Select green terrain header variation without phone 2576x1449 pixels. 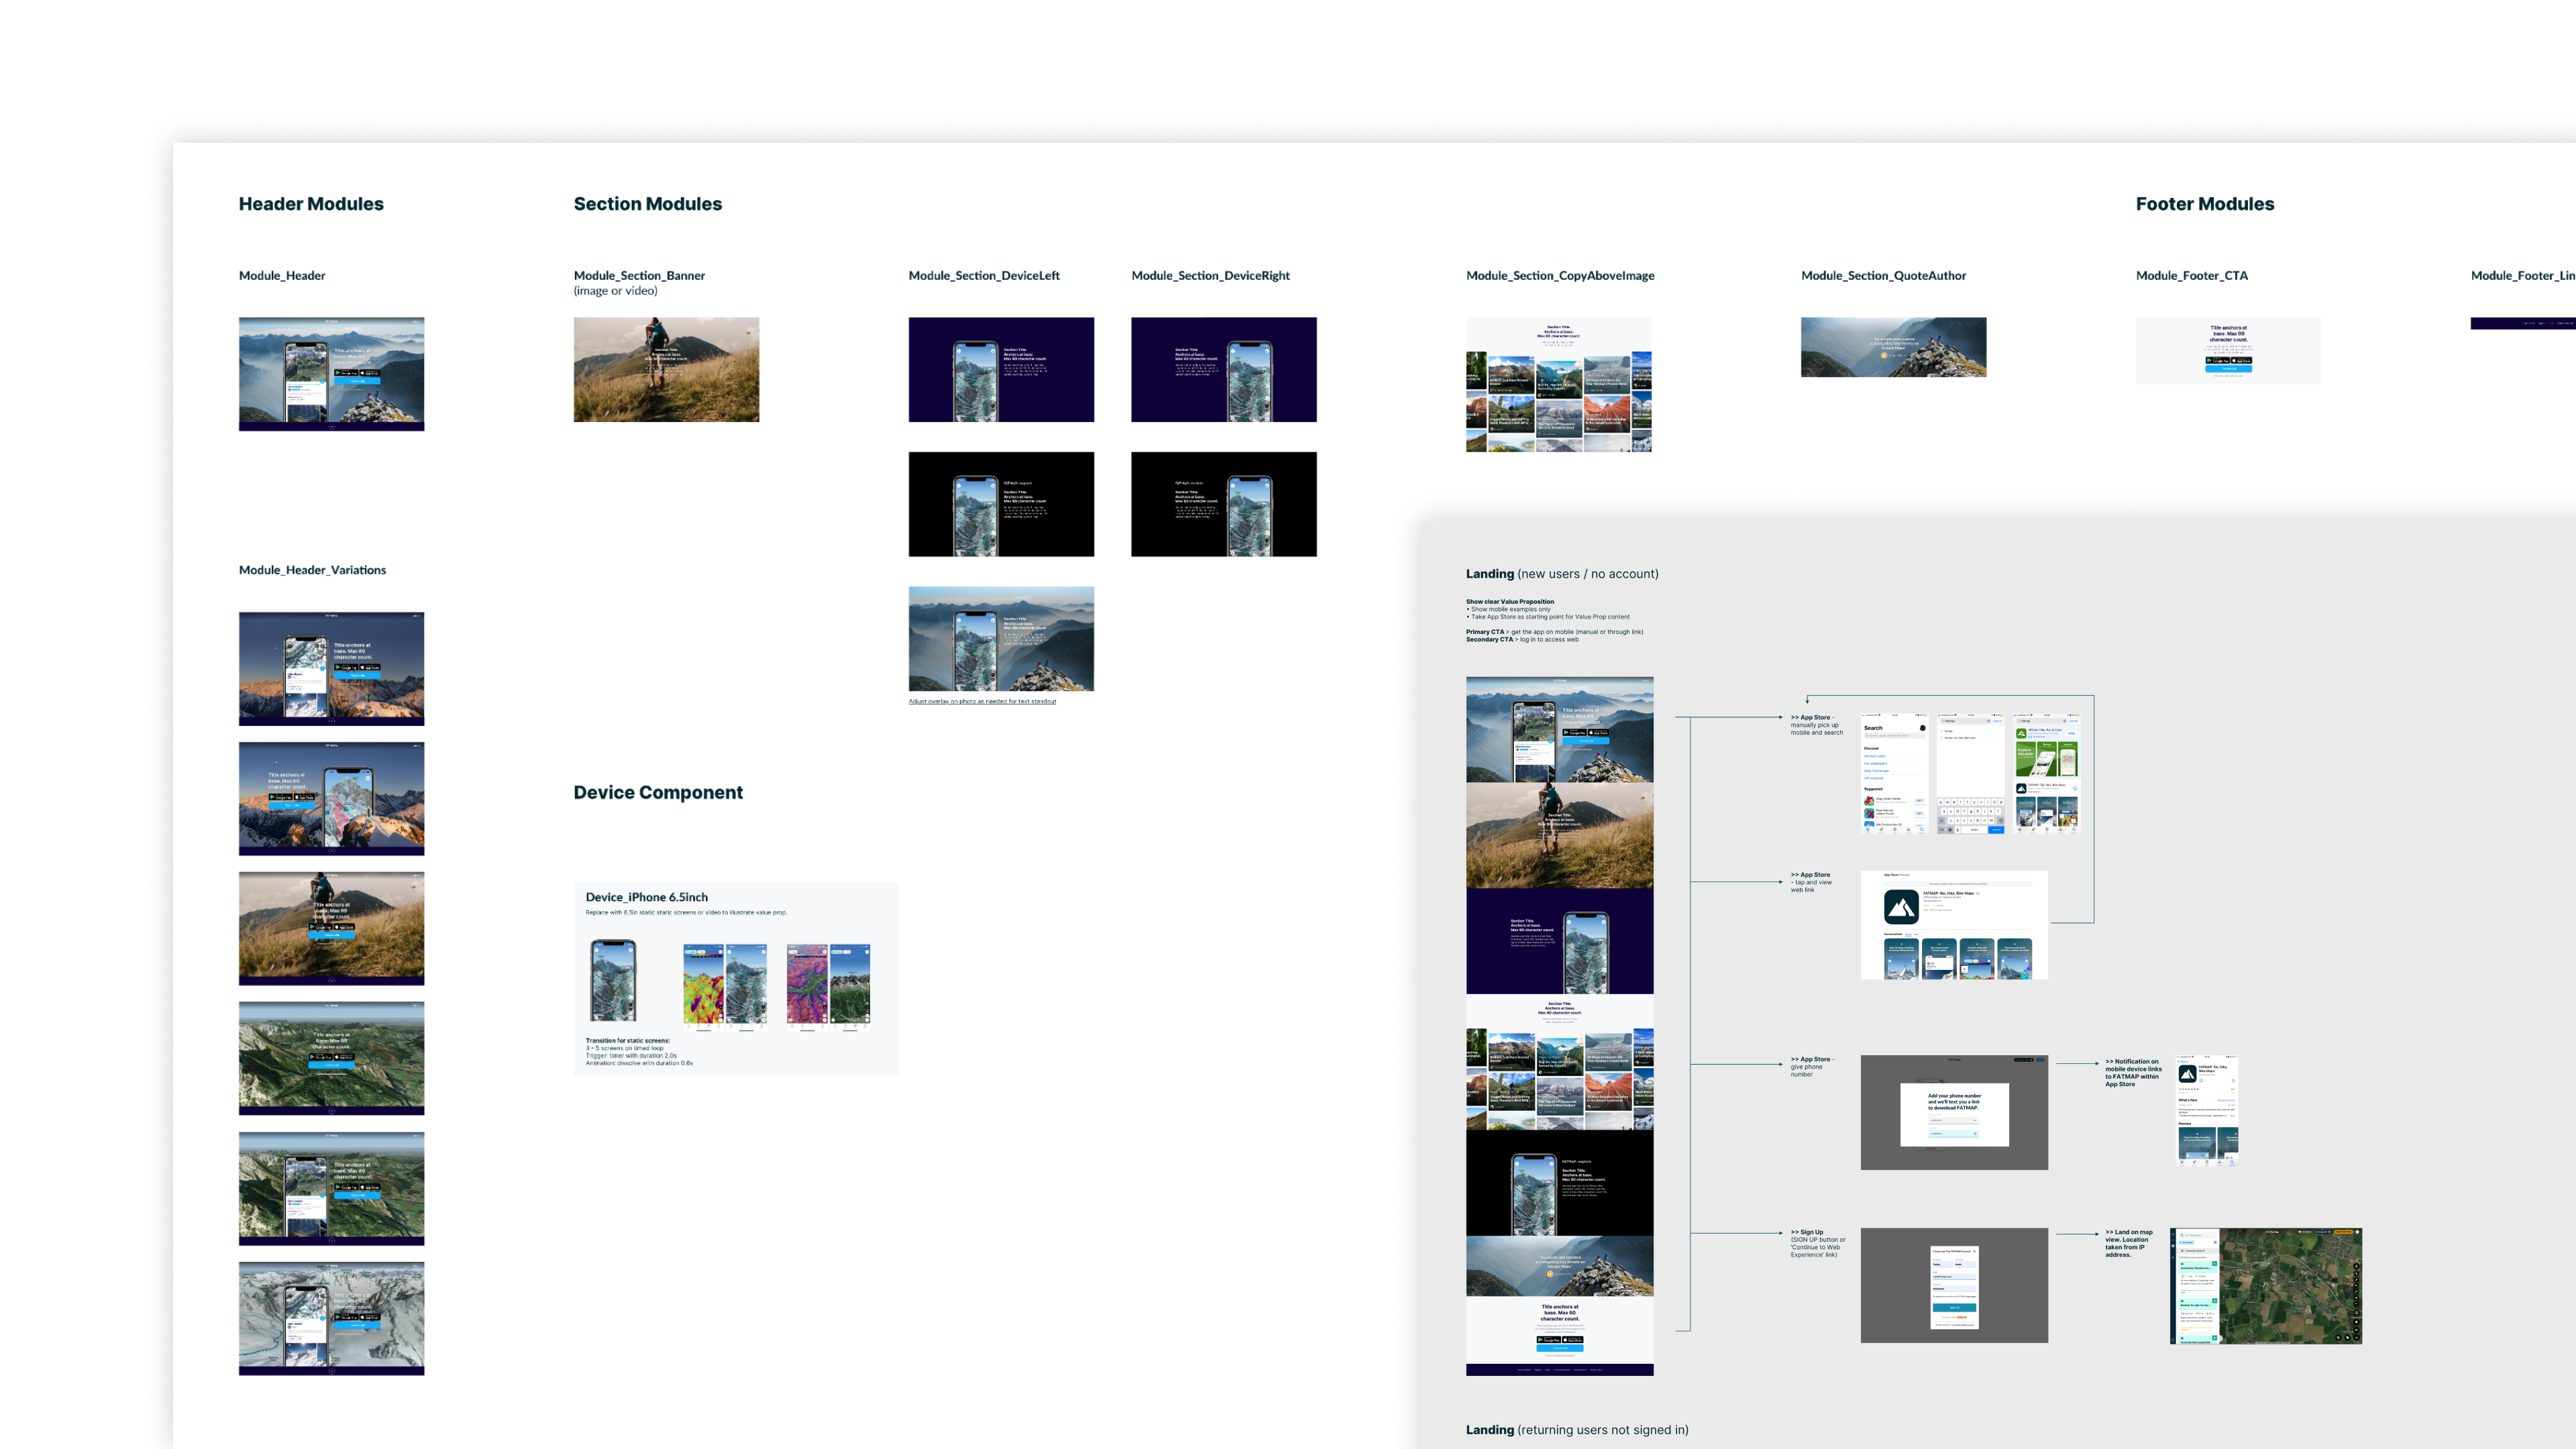point(331,1058)
